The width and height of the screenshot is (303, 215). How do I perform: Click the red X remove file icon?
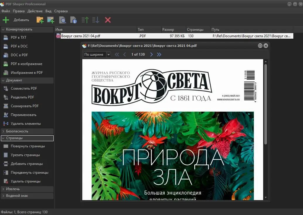point(108,20)
